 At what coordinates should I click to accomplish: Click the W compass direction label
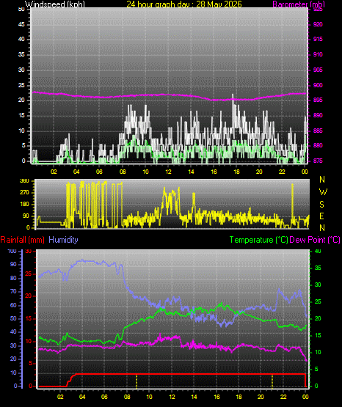point(323,192)
